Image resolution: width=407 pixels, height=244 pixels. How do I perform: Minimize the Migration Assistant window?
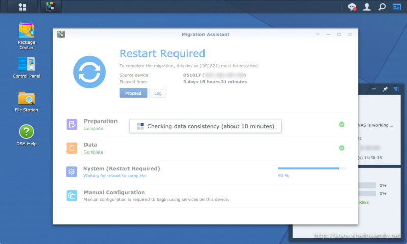coord(328,34)
